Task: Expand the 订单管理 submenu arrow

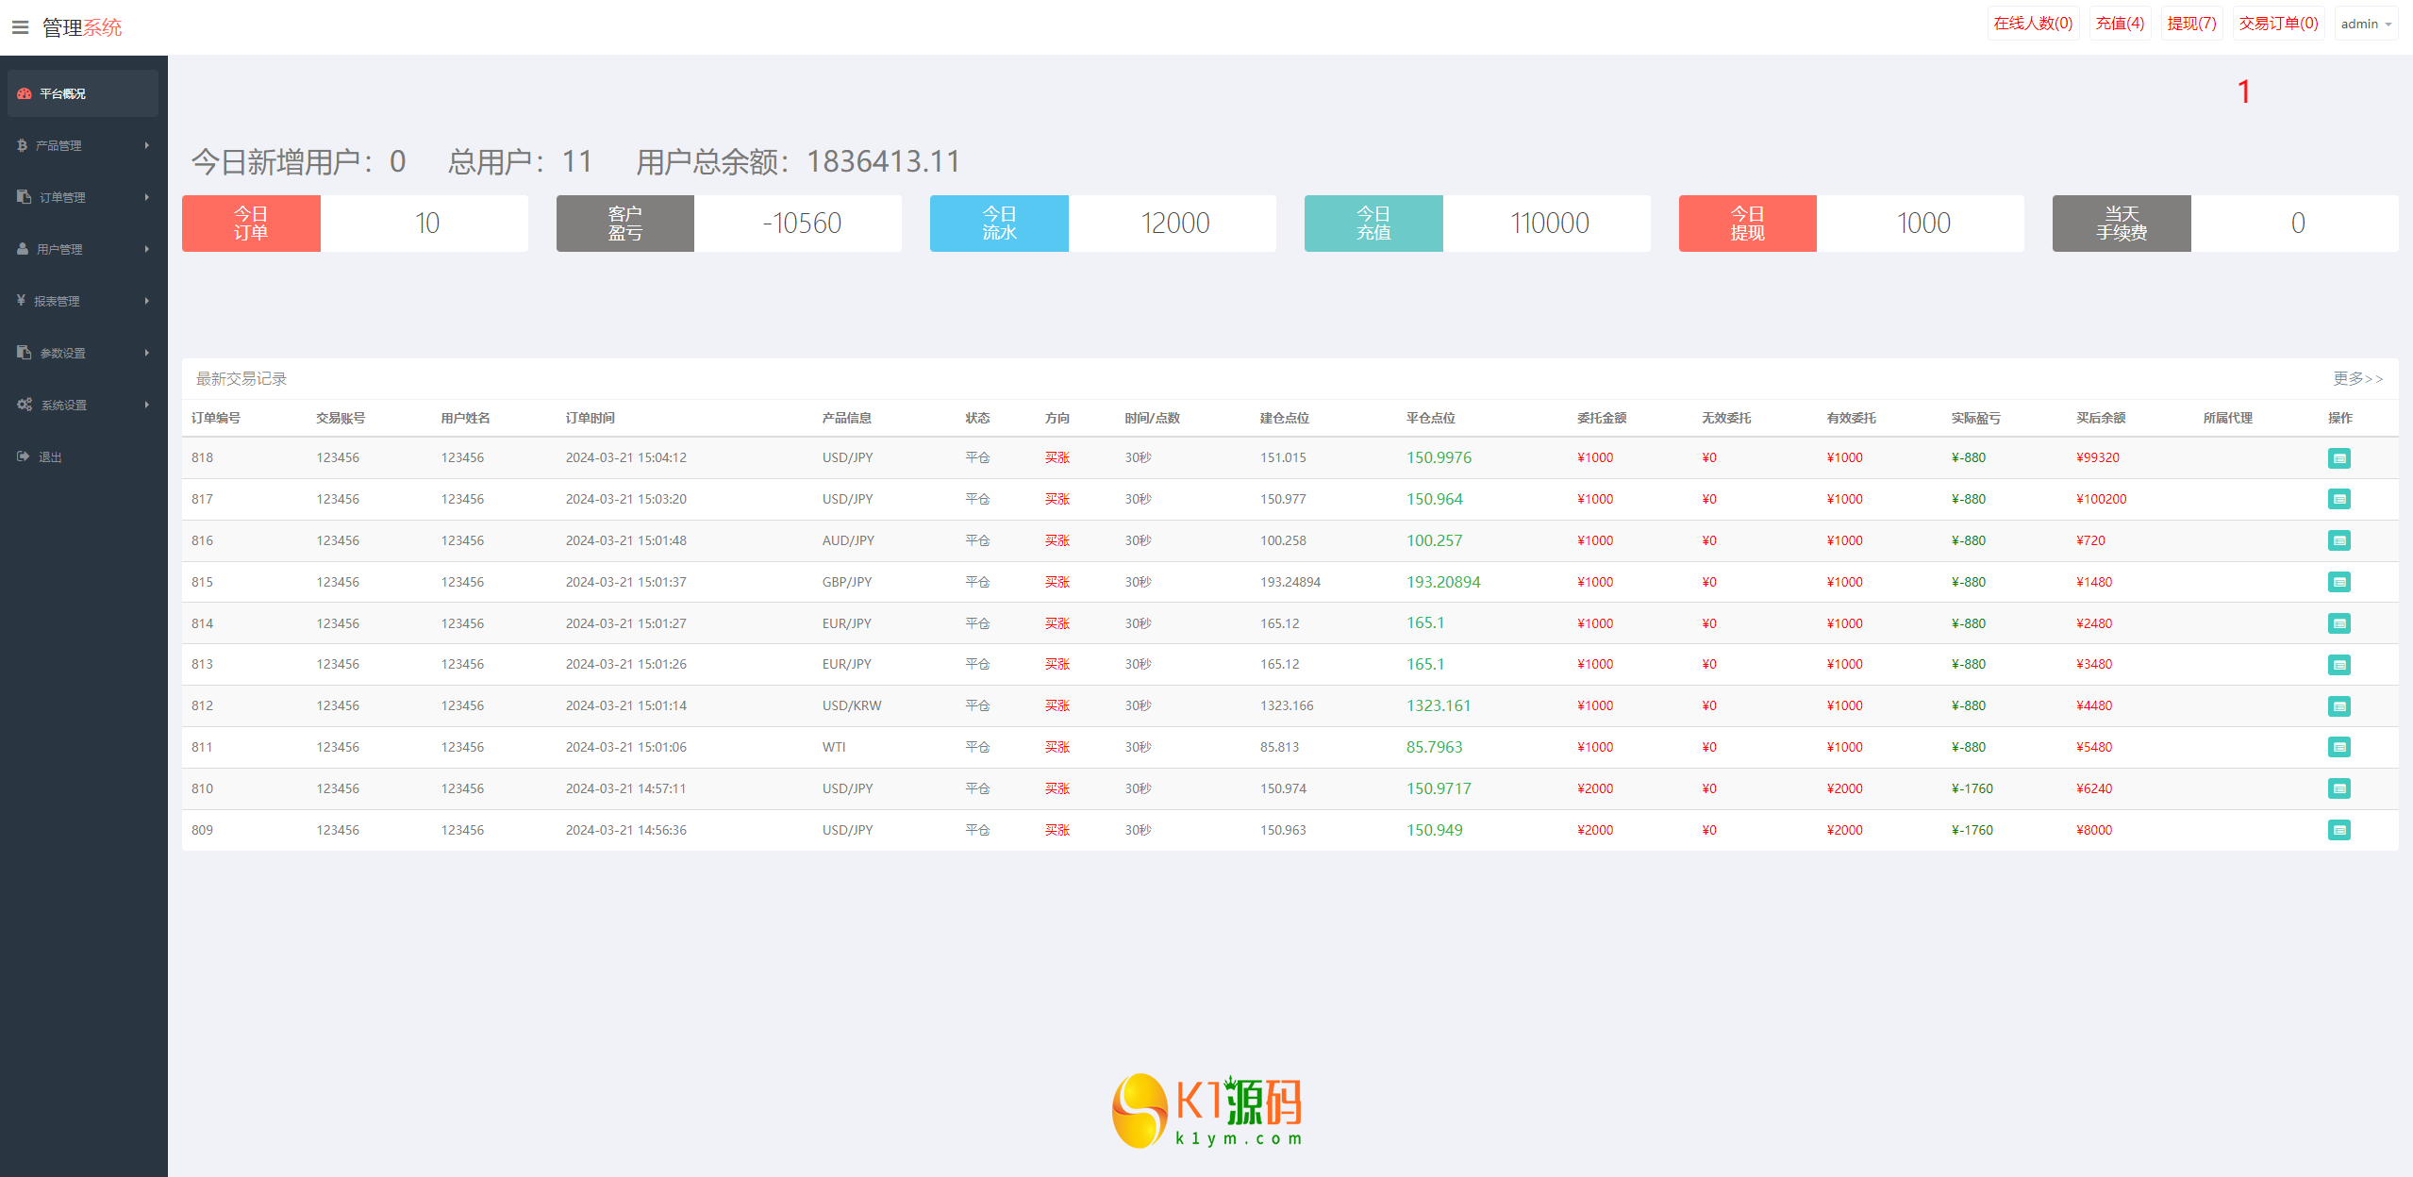Action: coord(147,197)
